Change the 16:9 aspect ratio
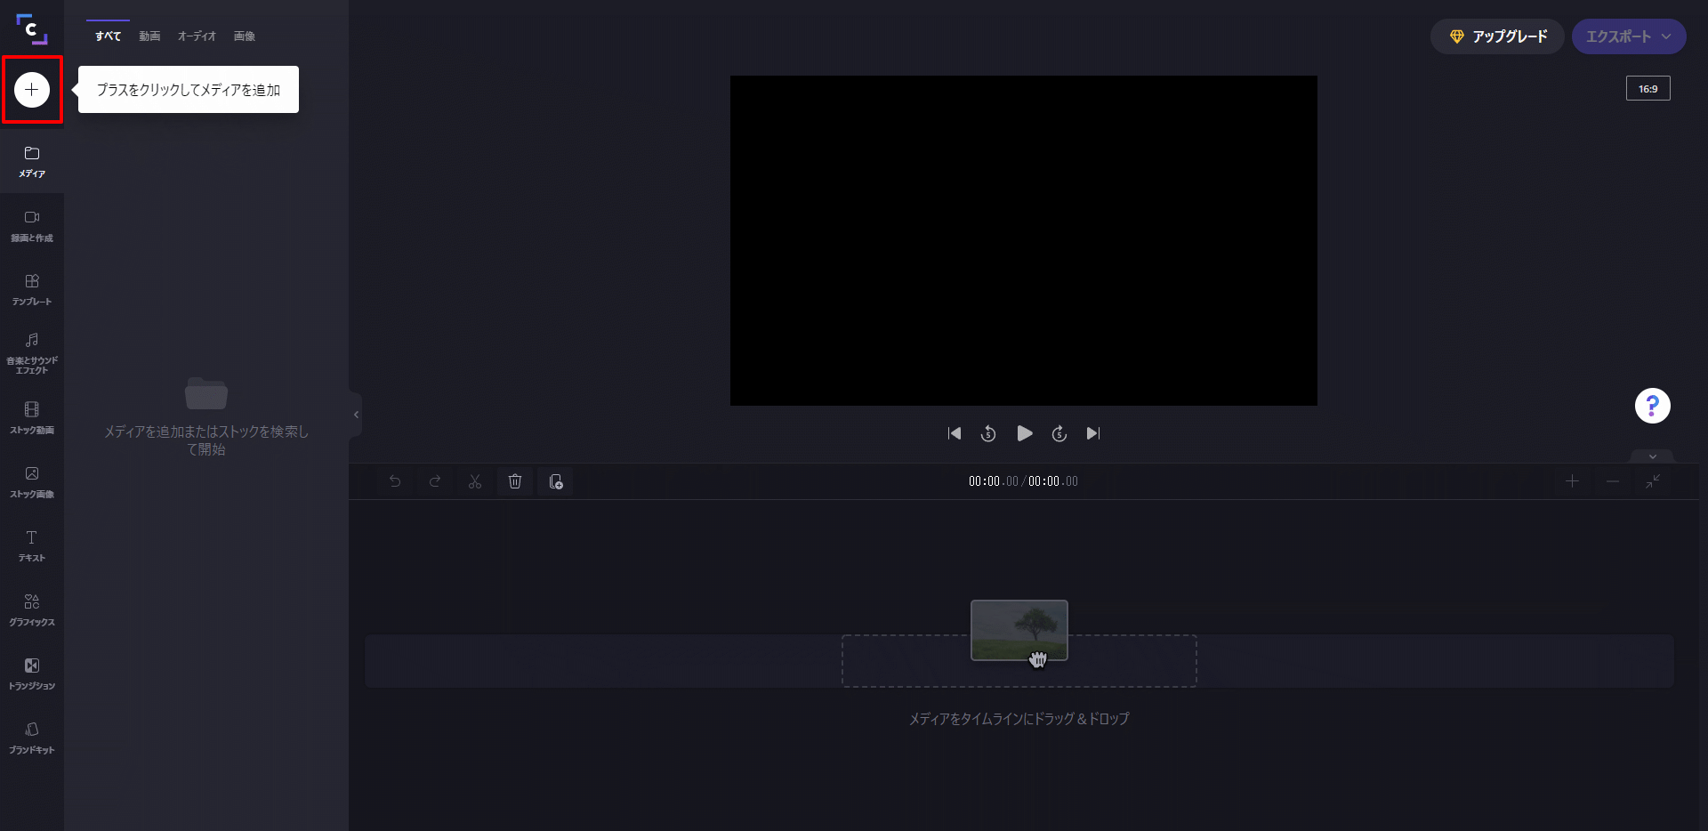The image size is (1708, 831). click(1648, 89)
